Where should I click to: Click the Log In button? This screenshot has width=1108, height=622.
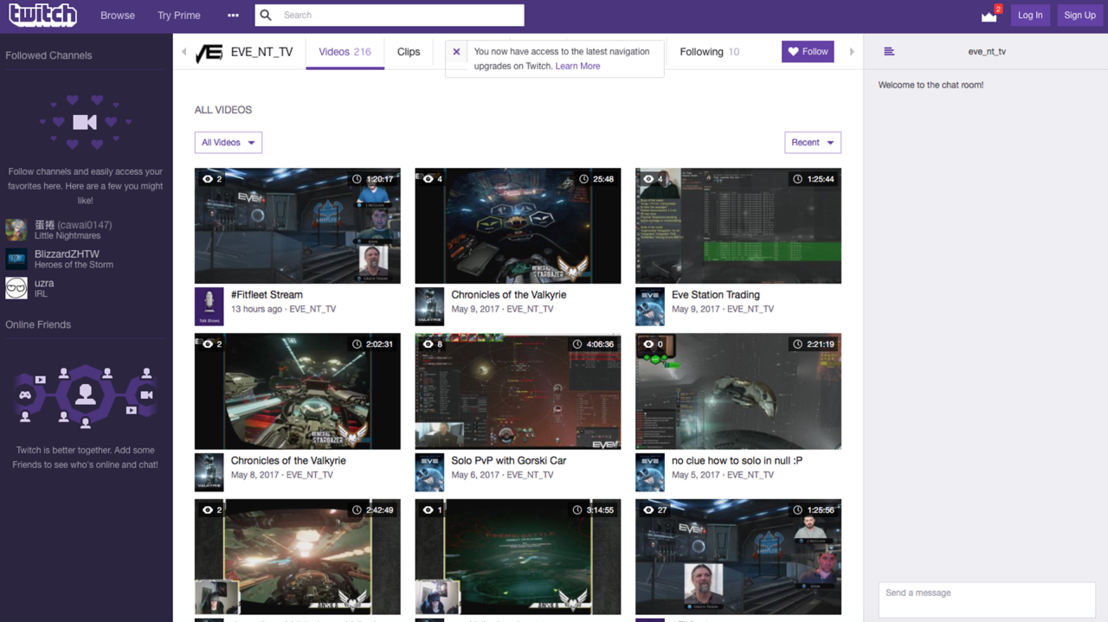1030,15
